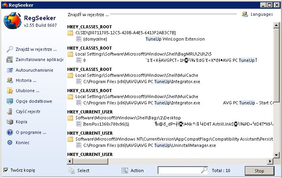Minimize the RegSeeker window

(x=263, y=5)
